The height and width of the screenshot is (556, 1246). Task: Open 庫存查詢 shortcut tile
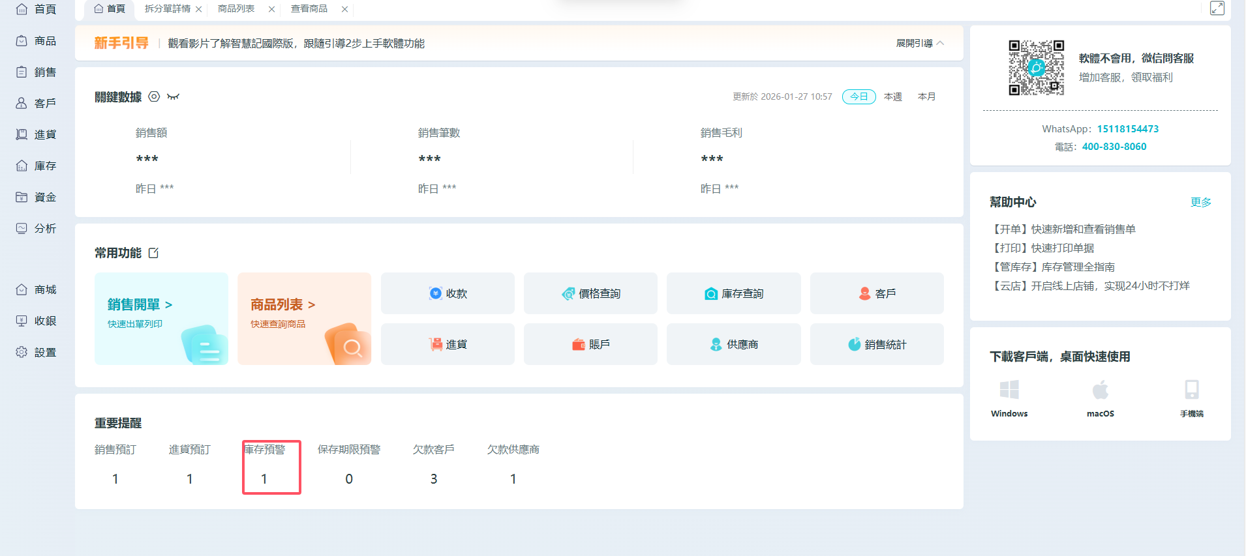pyautogui.click(x=733, y=293)
